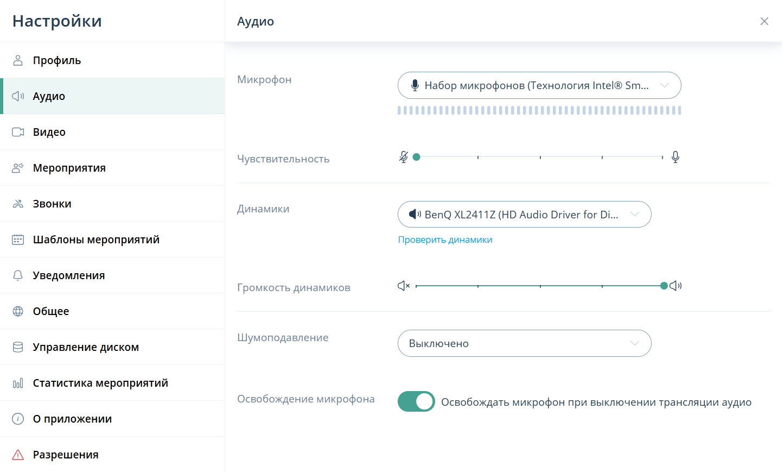Click the speaker icon inside the Динамики dropdown
784x472 pixels.
(415, 214)
